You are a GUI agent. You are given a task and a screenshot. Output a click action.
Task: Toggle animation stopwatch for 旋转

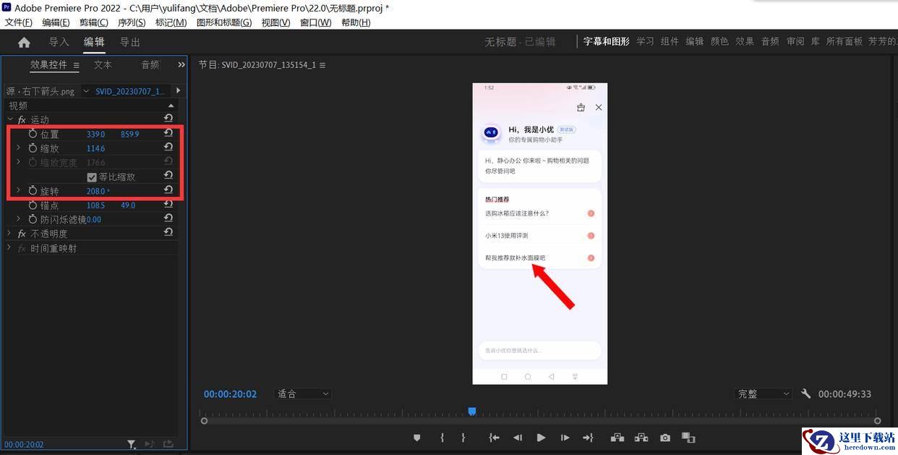(x=33, y=191)
